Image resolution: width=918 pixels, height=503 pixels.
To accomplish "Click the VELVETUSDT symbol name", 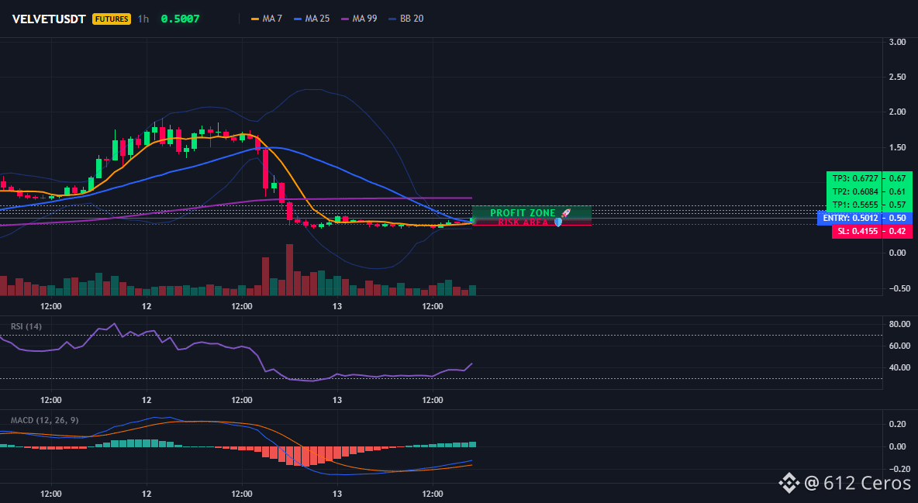I will pyautogui.click(x=49, y=19).
